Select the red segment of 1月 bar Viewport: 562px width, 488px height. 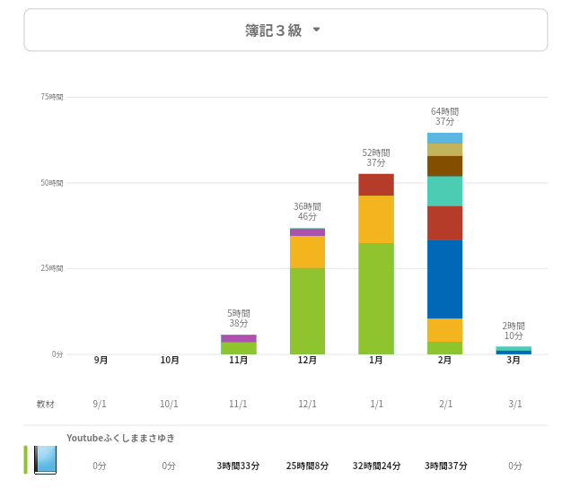coord(376,185)
